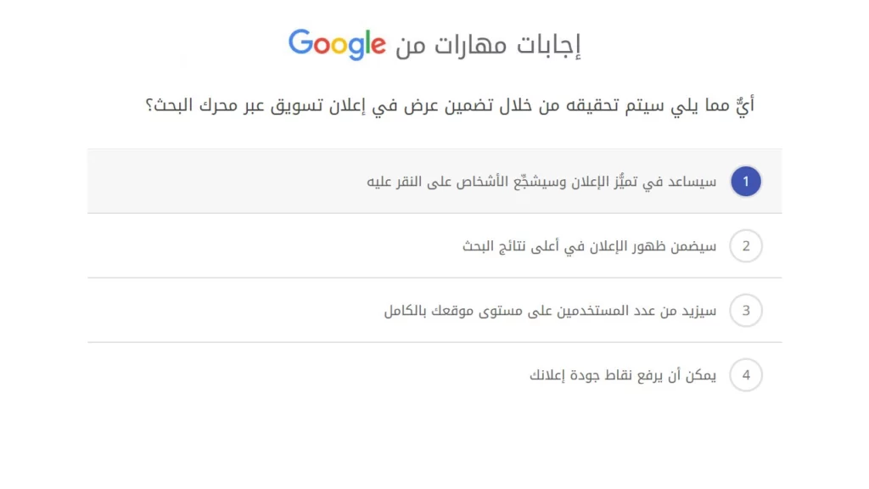Select the highlighted first answer row

pos(434,181)
